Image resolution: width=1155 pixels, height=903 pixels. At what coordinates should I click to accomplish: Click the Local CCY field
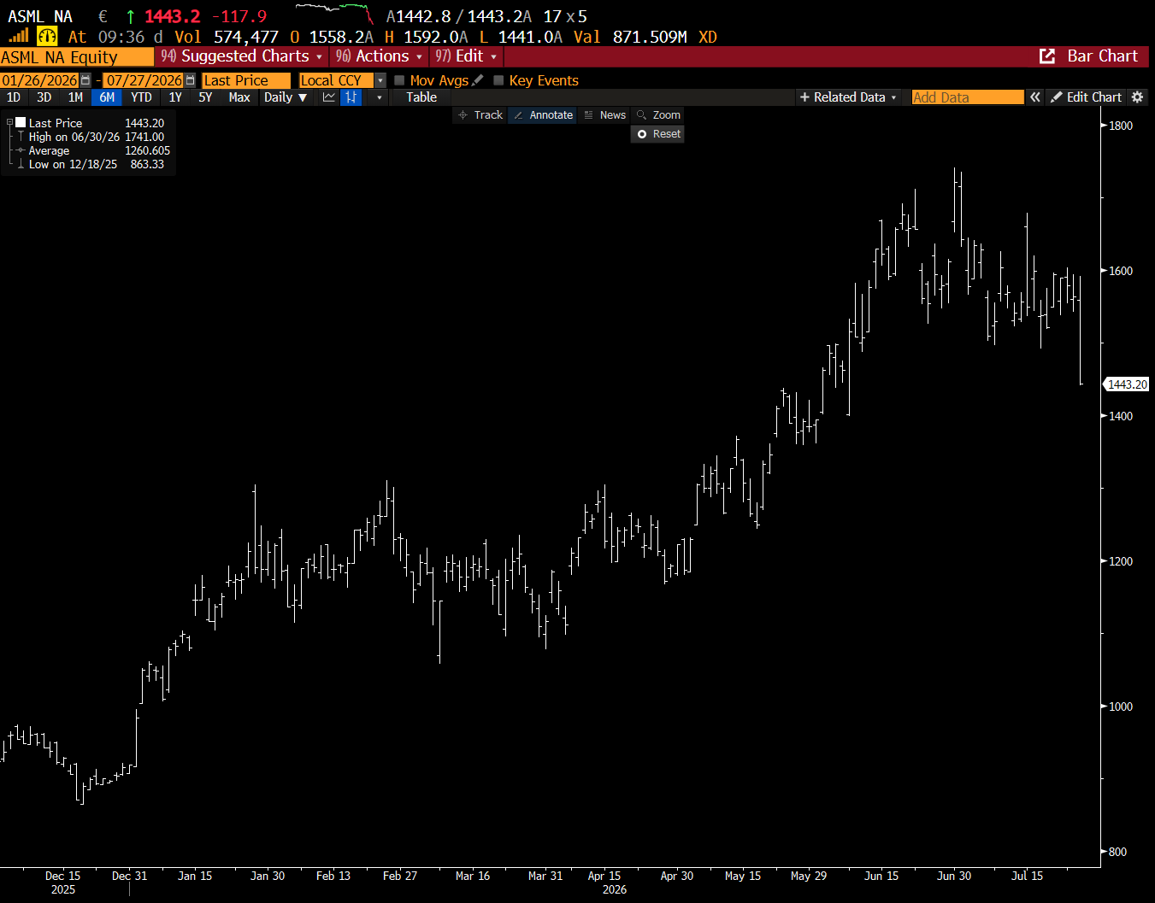click(x=336, y=80)
